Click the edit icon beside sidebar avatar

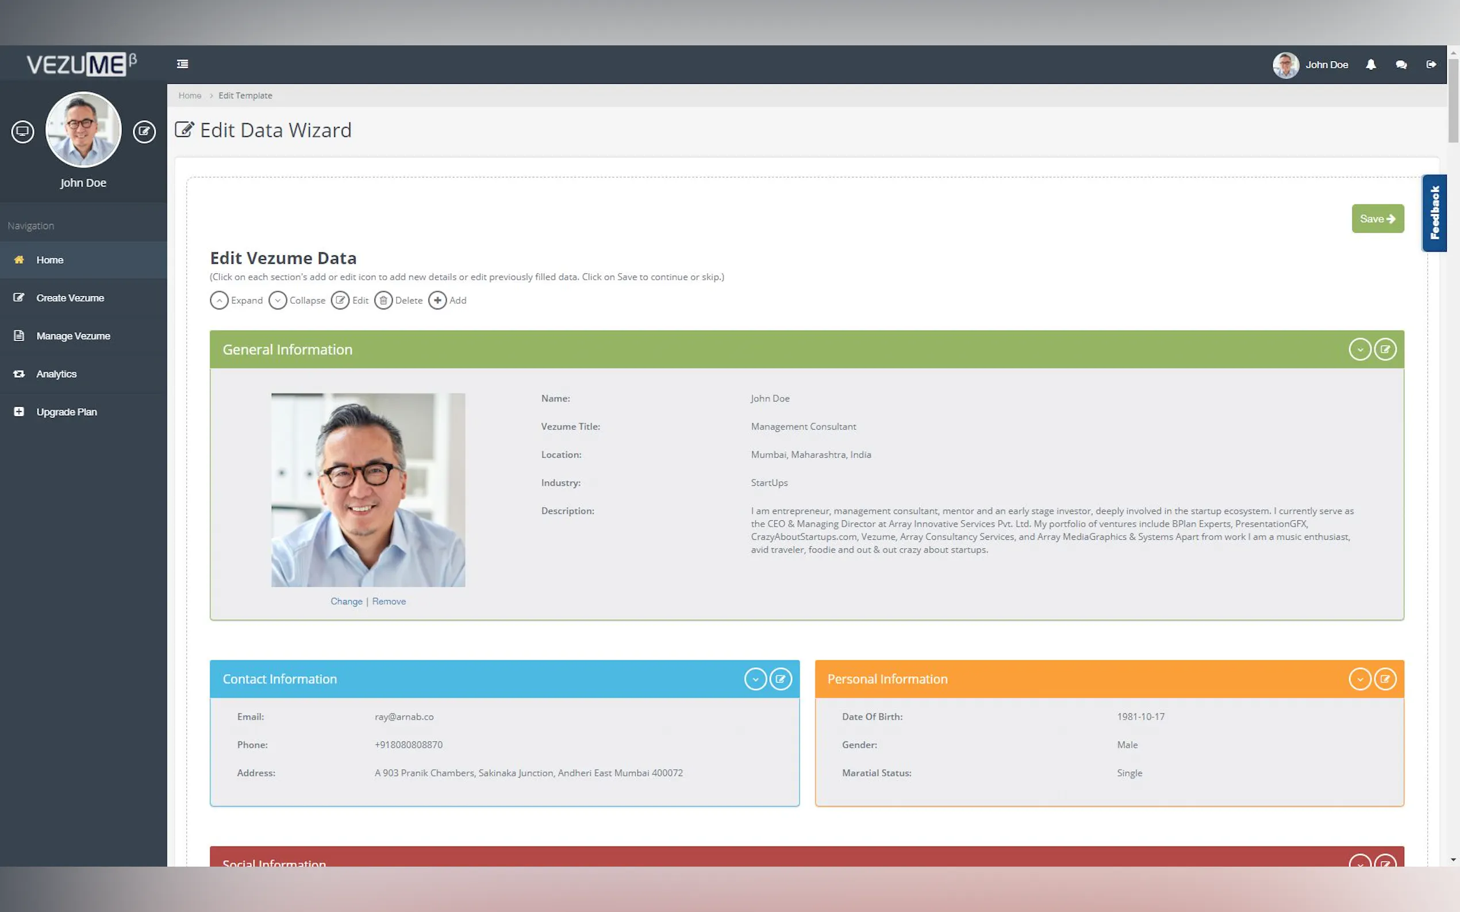(x=144, y=131)
